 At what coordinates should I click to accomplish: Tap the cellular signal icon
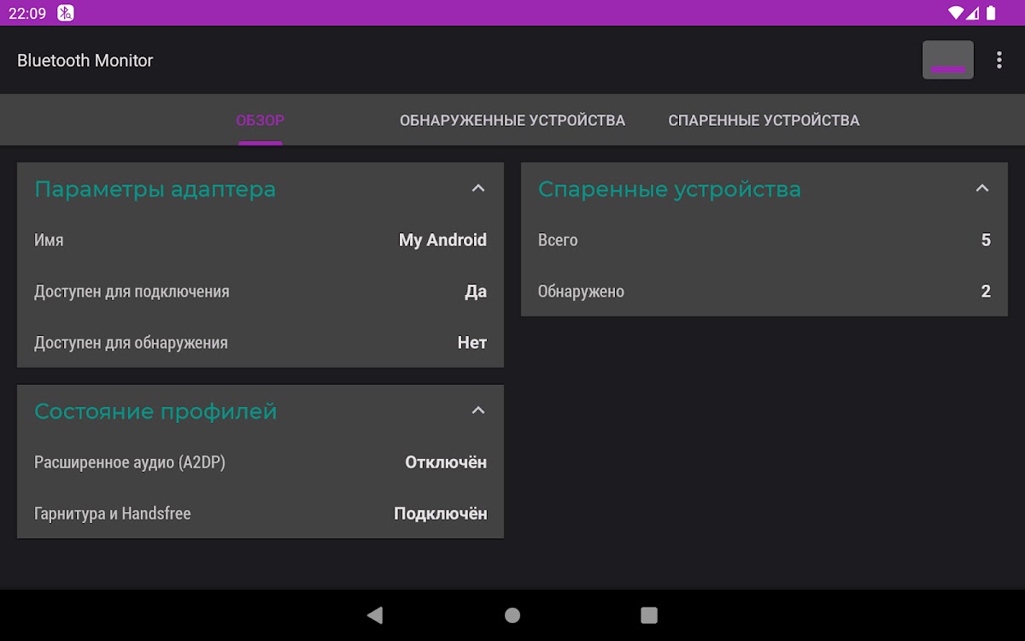tap(973, 13)
